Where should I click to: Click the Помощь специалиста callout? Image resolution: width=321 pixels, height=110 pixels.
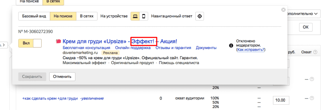pyautogui.click(x=179, y=63)
